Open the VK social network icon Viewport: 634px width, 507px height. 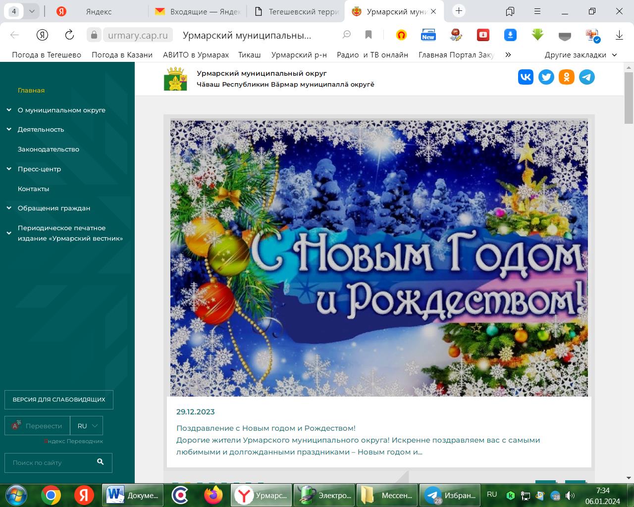[526, 77]
